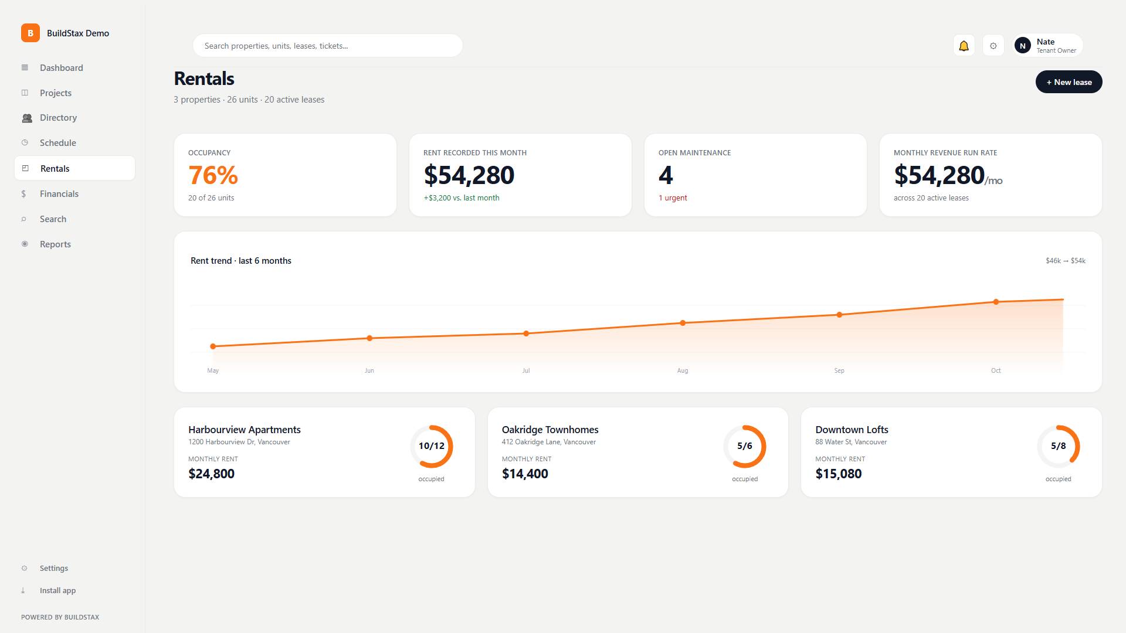Click the Rentals icon in sidebar

point(25,168)
